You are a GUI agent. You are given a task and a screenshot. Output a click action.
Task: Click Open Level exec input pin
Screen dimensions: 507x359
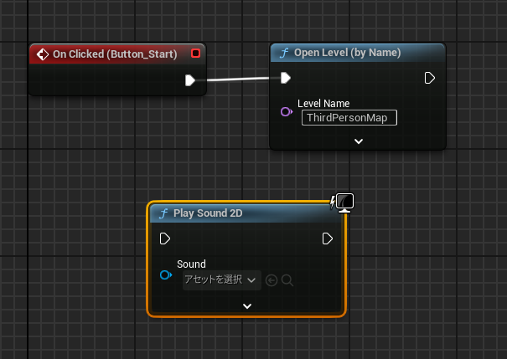pos(286,78)
